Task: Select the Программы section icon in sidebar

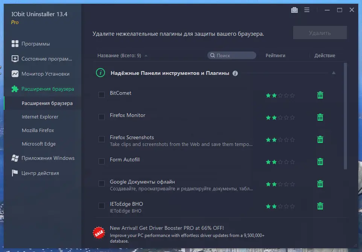Action: tap(15, 44)
